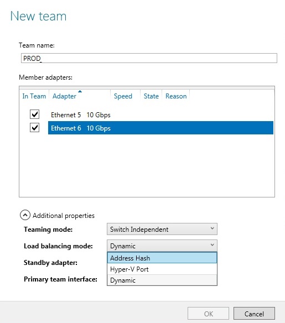Select the Ethernet 5 adapter row
Screen dimensions: 285x323
coord(160,114)
